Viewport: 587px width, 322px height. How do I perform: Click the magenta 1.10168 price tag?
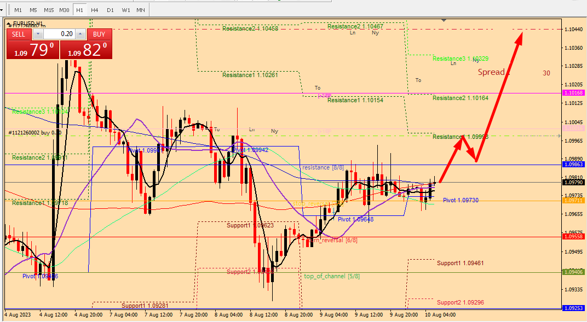pyautogui.click(x=573, y=92)
